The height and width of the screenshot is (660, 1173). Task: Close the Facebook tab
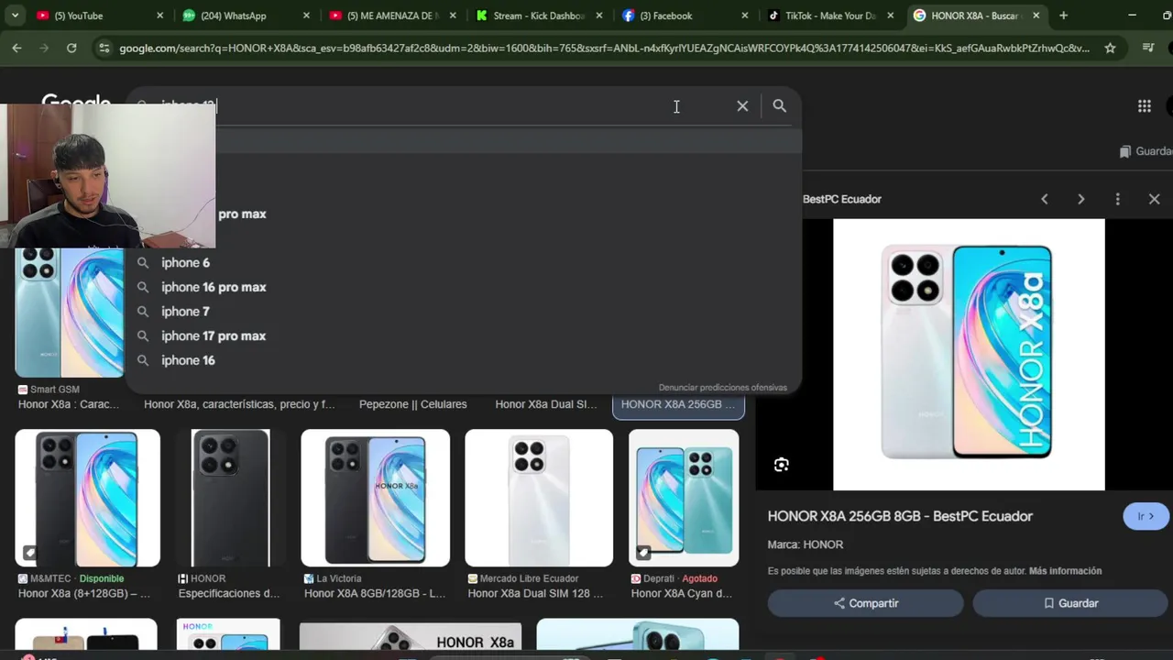745,16
